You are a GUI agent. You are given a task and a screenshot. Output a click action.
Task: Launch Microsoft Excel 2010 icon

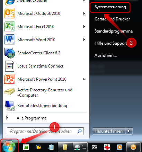click(9, 26)
